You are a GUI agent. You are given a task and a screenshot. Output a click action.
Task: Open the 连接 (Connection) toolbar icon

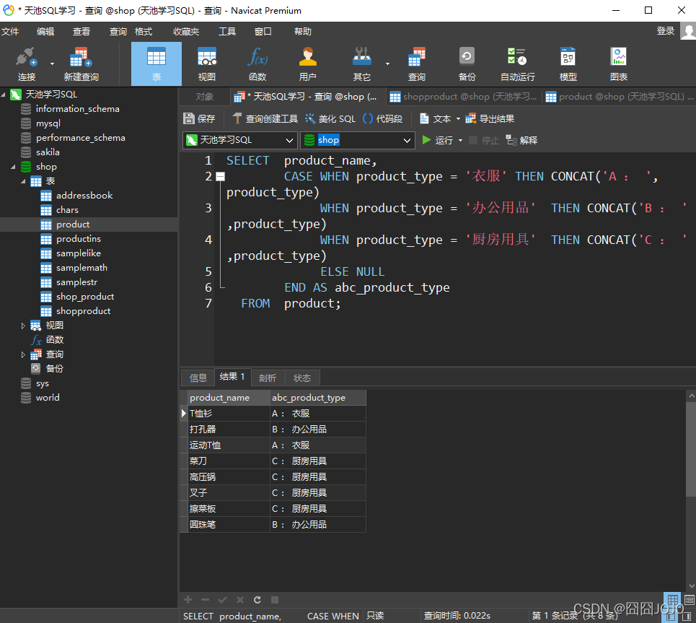(x=27, y=64)
